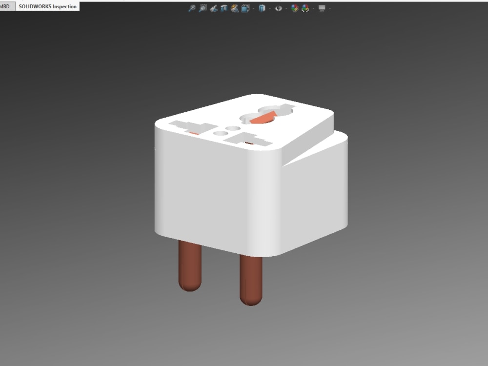Switch to the MBD tab
488x366 pixels.
[x=7, y=6]
